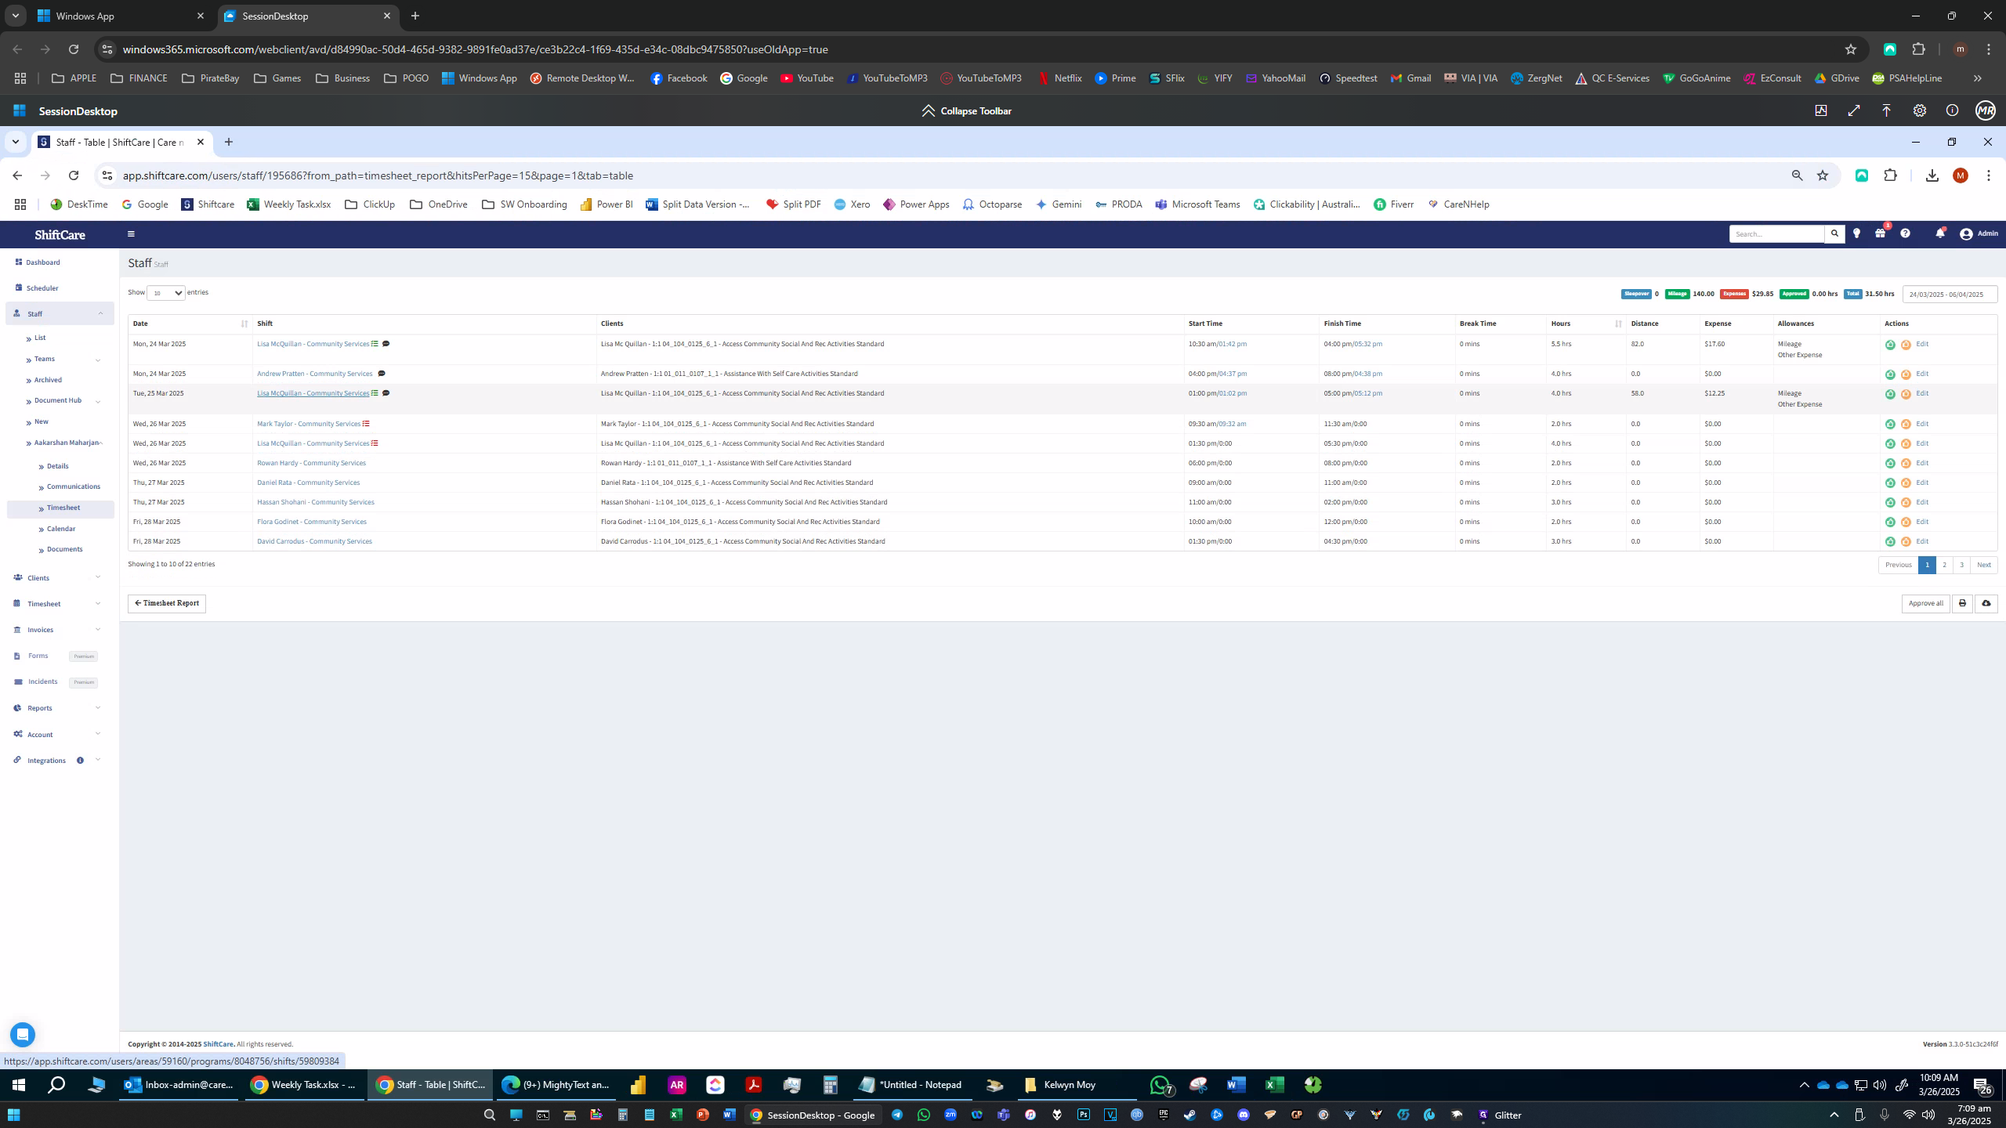2006x1128 pixels.
Task: Open the comment bubble on Andrew Pratten shift
Action: 382,374
